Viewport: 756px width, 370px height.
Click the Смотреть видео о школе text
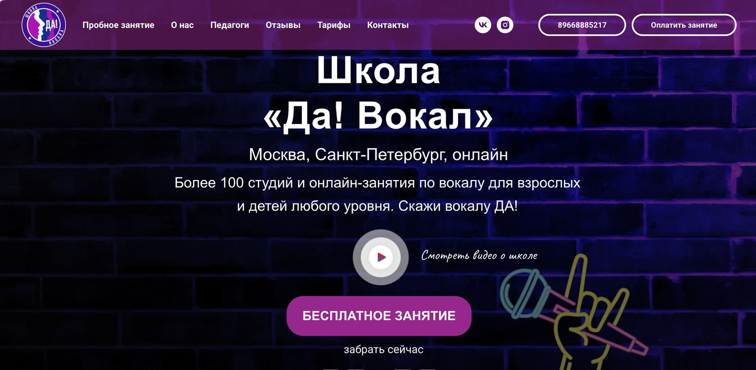[479, 256]
